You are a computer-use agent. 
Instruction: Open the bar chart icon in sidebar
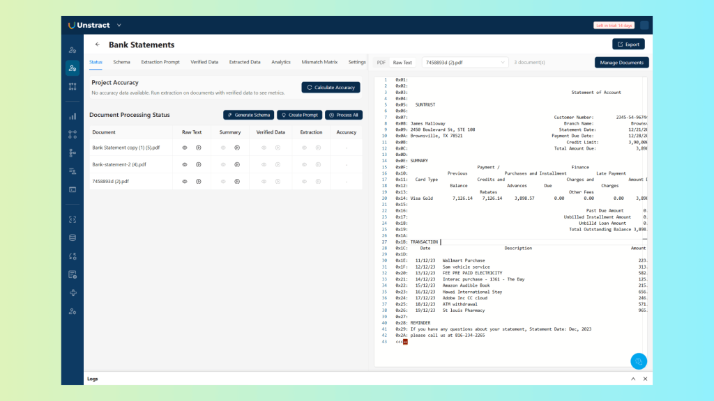click(x=73, y=116)
